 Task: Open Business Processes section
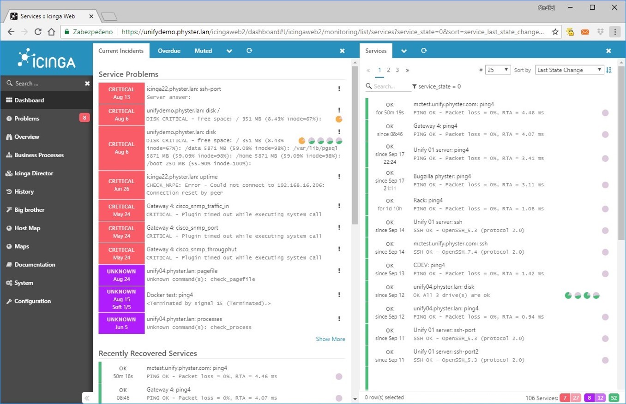point(46,155)
